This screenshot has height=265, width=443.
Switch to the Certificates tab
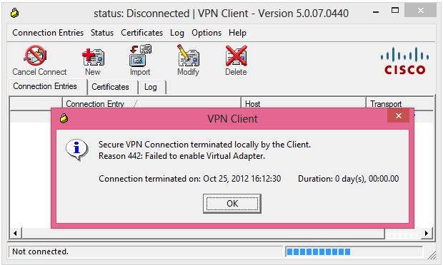(x=110, y=87)
